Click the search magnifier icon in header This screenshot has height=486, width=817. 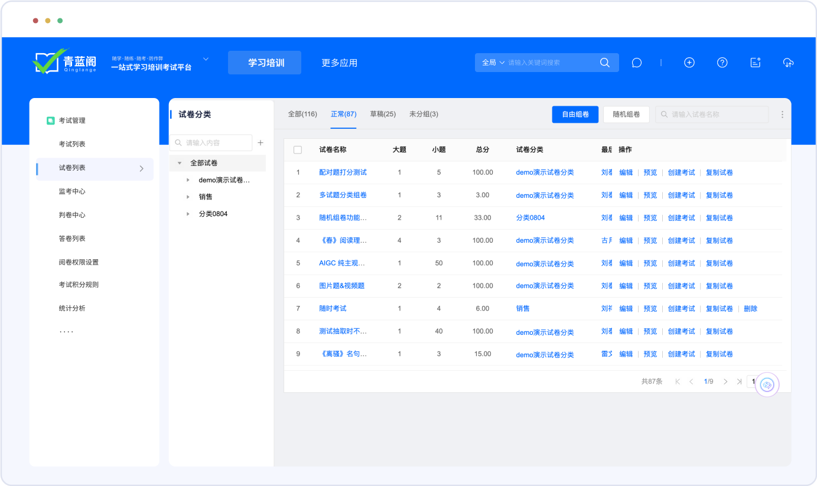point(604,63)
